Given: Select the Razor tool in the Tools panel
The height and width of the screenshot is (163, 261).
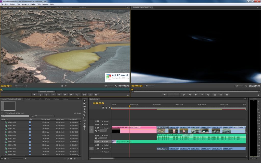Looking at the screenshot, I should [x=85, y=115].
